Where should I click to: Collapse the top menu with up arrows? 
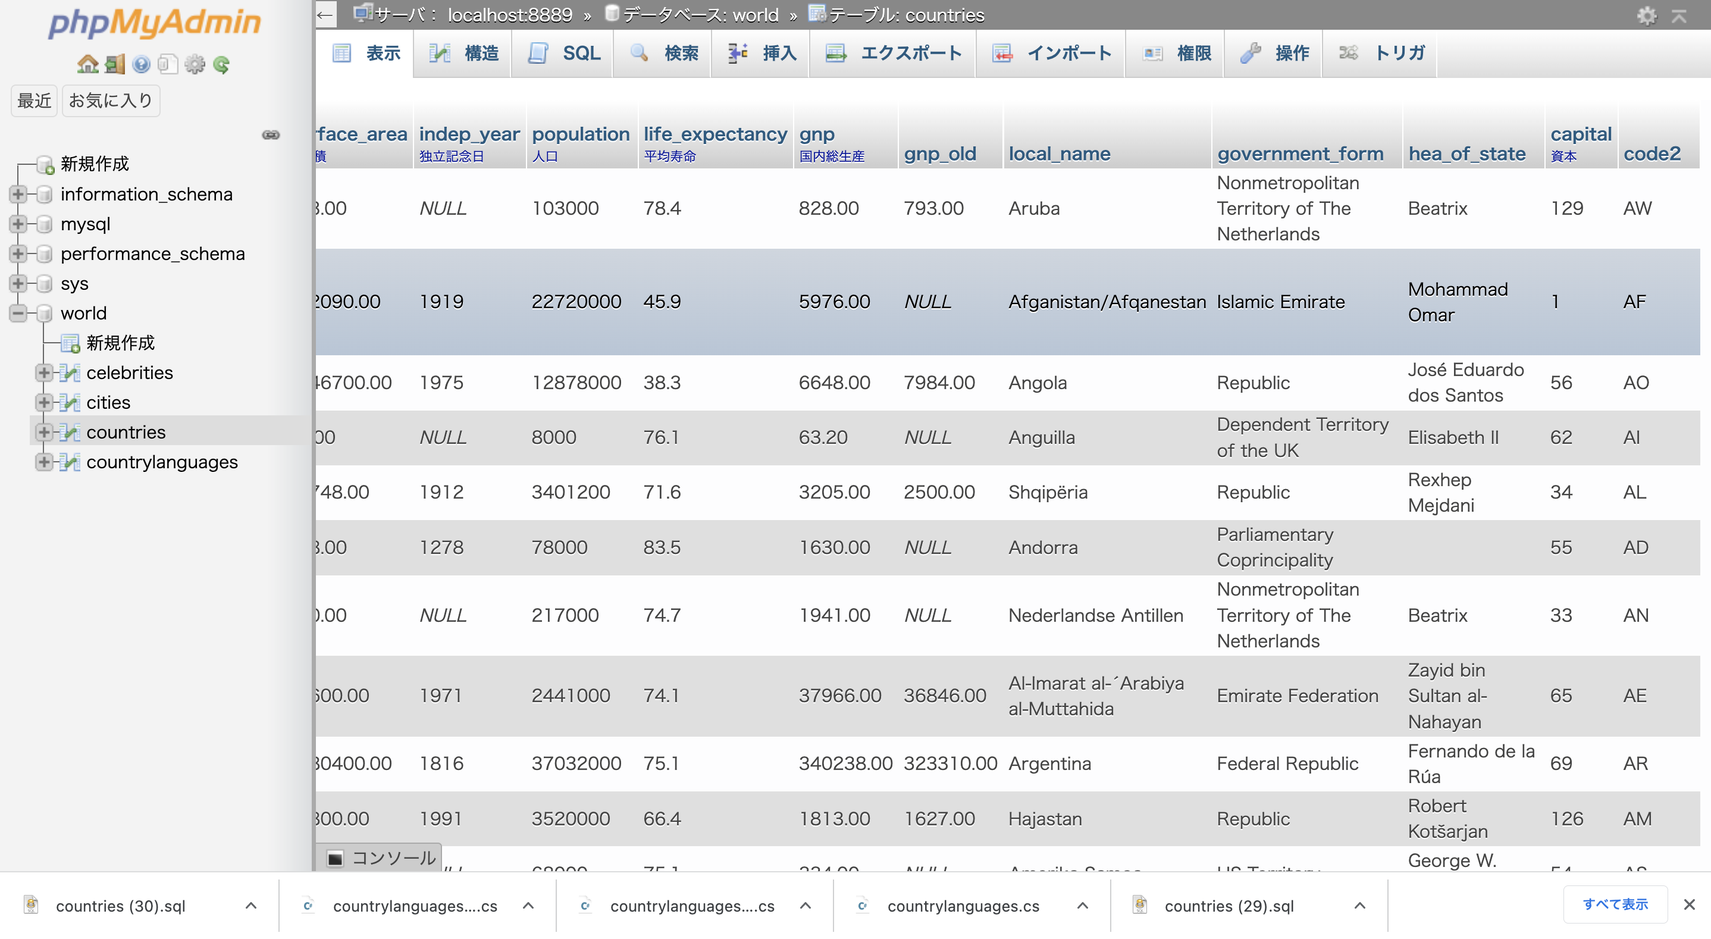[1678, 15]
